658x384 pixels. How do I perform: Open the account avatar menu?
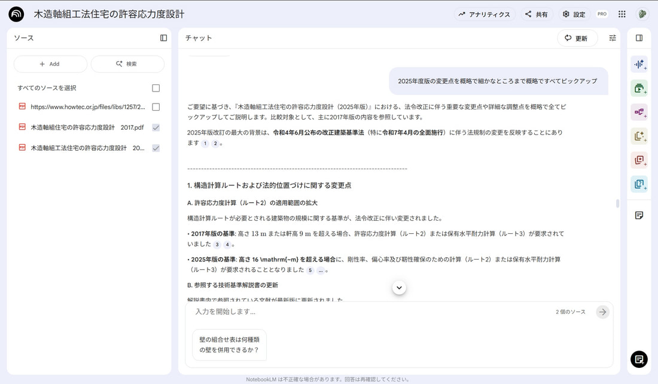tap(642, 14)
